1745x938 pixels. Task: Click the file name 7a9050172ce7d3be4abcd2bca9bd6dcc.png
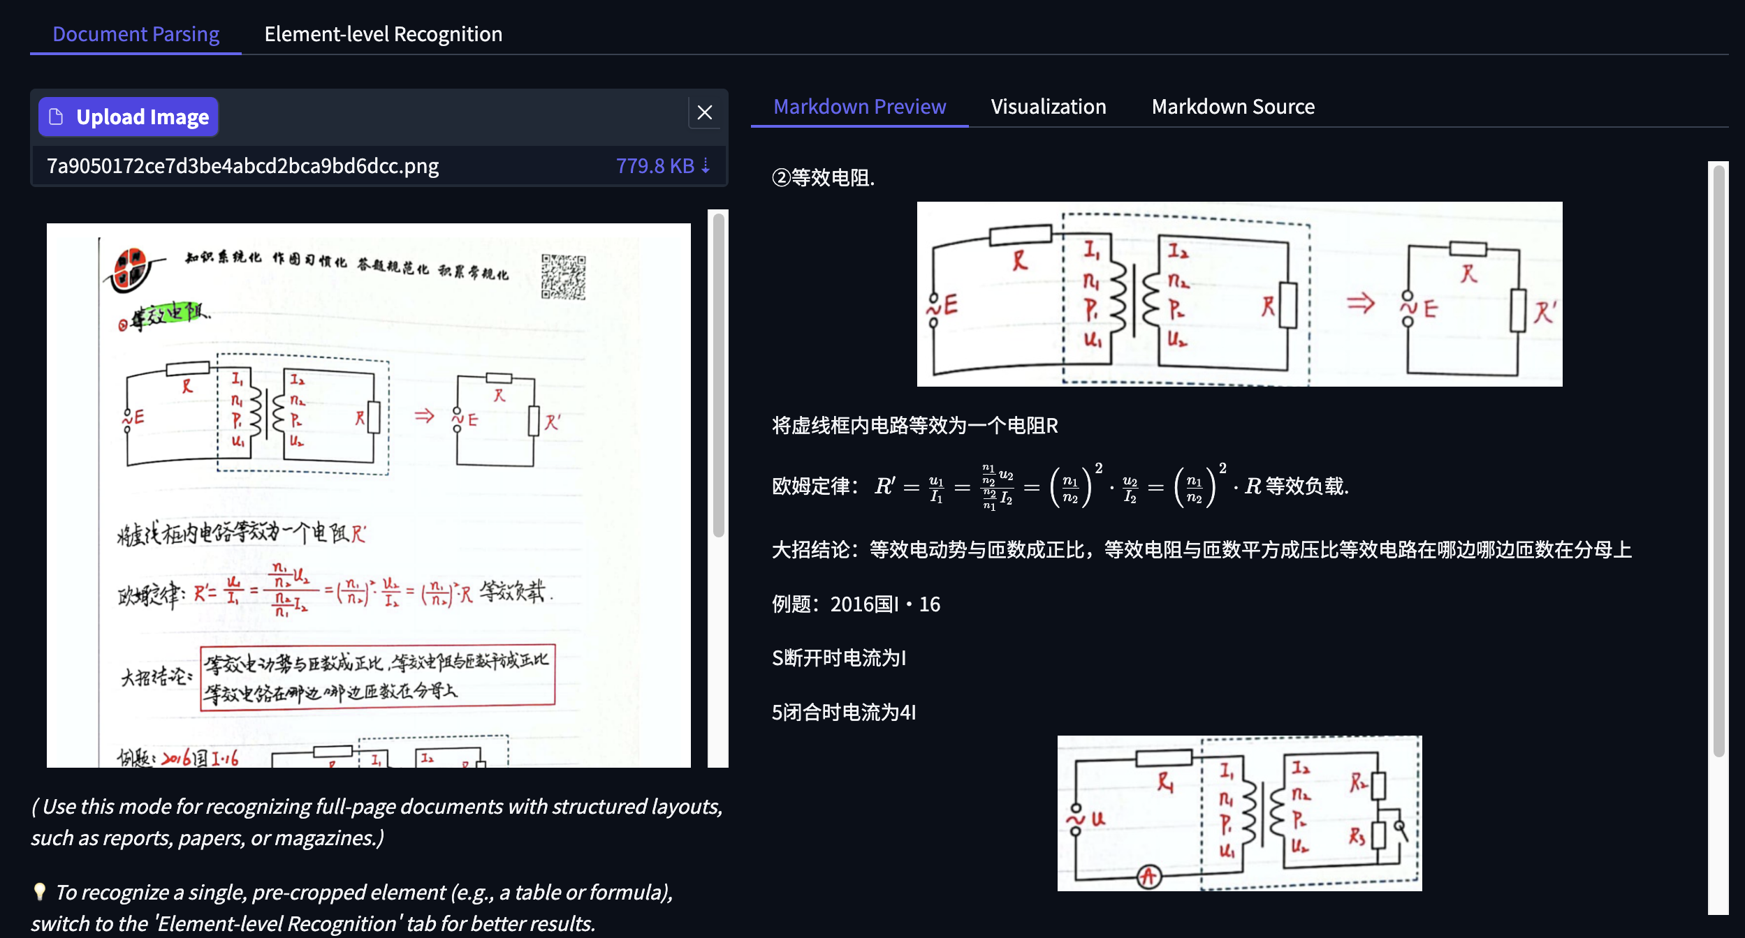click(242, 166)
